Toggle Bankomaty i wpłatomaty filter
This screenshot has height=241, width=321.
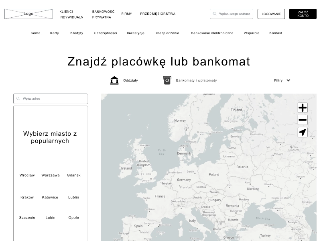click(196, 80)
